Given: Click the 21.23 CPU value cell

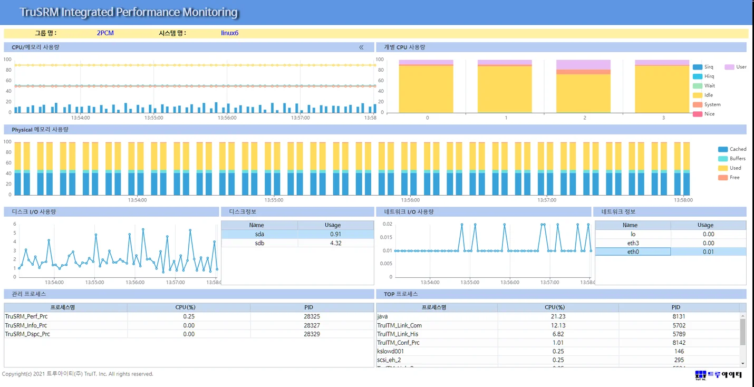Looking at the screenshot, I should click(x=558, y=316).
